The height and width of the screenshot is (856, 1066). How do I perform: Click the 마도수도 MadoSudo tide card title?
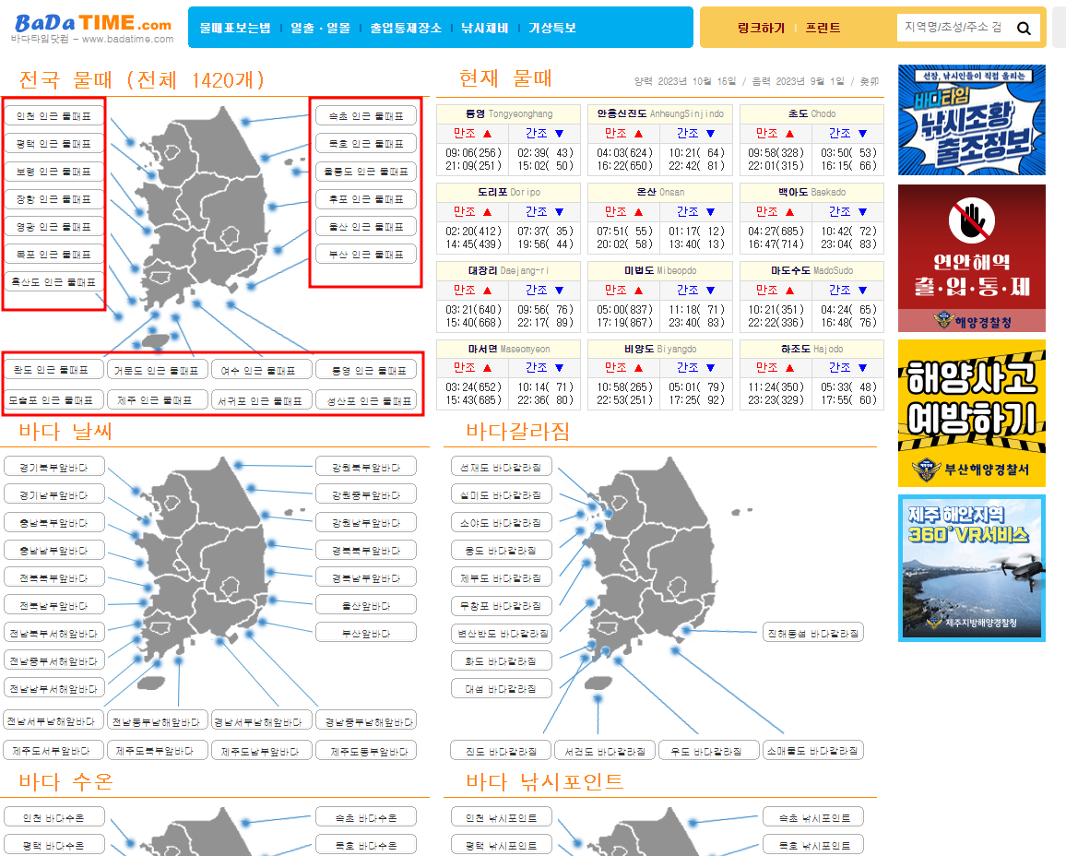click(x=811, y=270)
